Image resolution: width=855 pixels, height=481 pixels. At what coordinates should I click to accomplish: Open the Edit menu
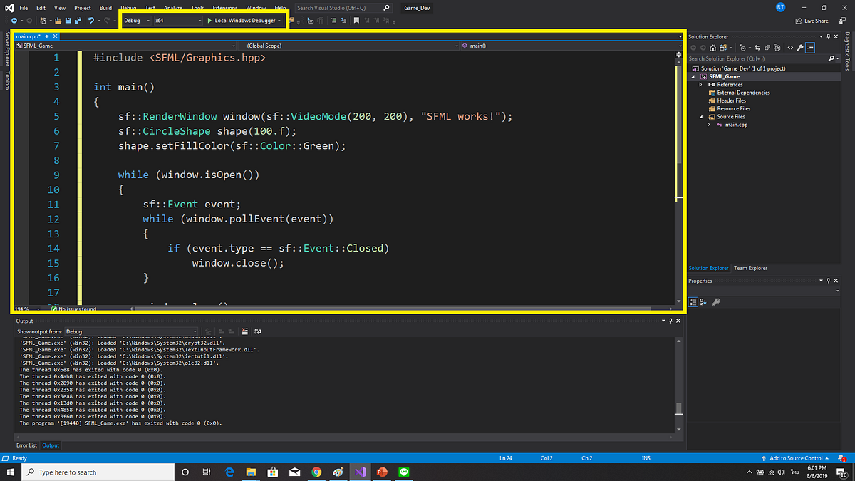pyautogui.click(x=41, y=8)
